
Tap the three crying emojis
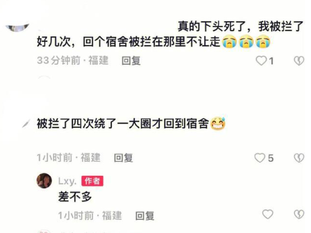[x=246, y=42]
